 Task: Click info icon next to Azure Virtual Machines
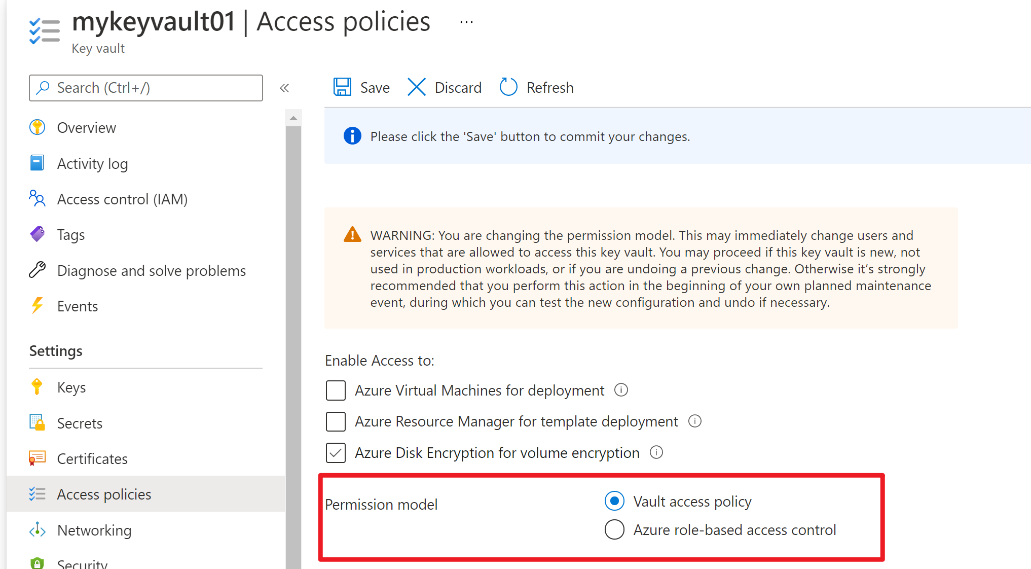tap(621, 390)
